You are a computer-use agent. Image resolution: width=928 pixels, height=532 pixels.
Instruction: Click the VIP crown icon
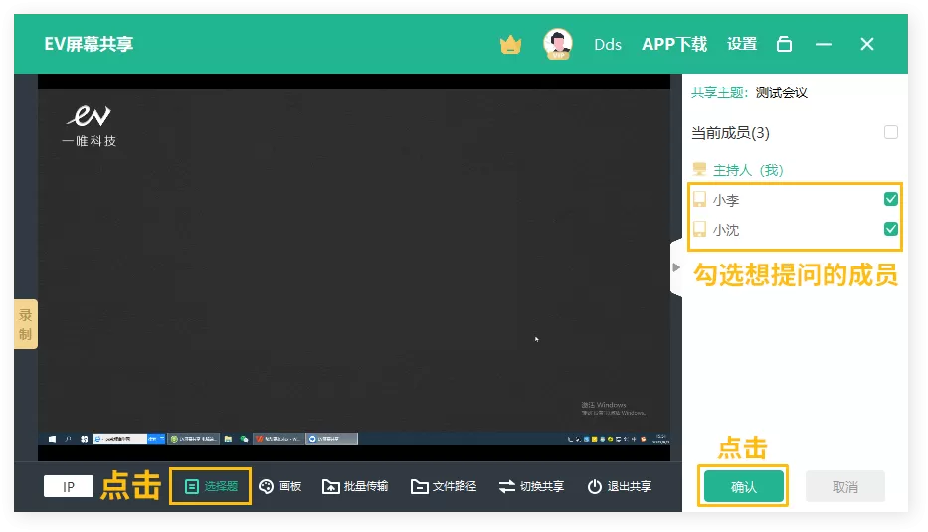pos(510,45)
